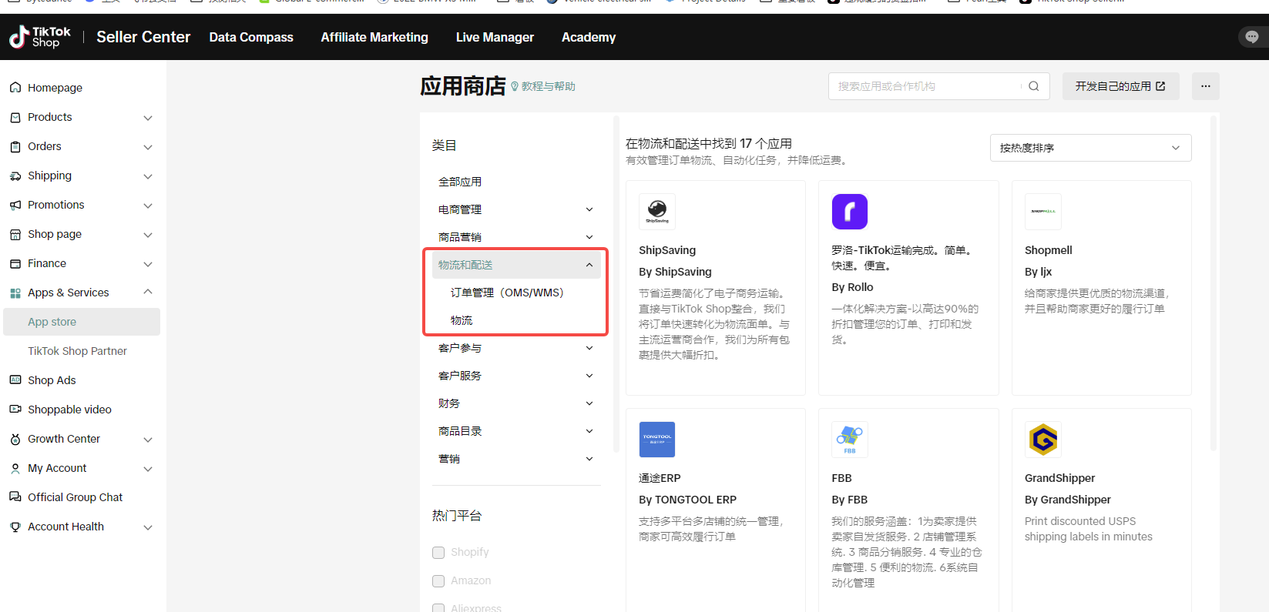This screenshot has height=612, width=1269.
Task: Open the GrandShipper app icon
Action: coord(1042,440)
